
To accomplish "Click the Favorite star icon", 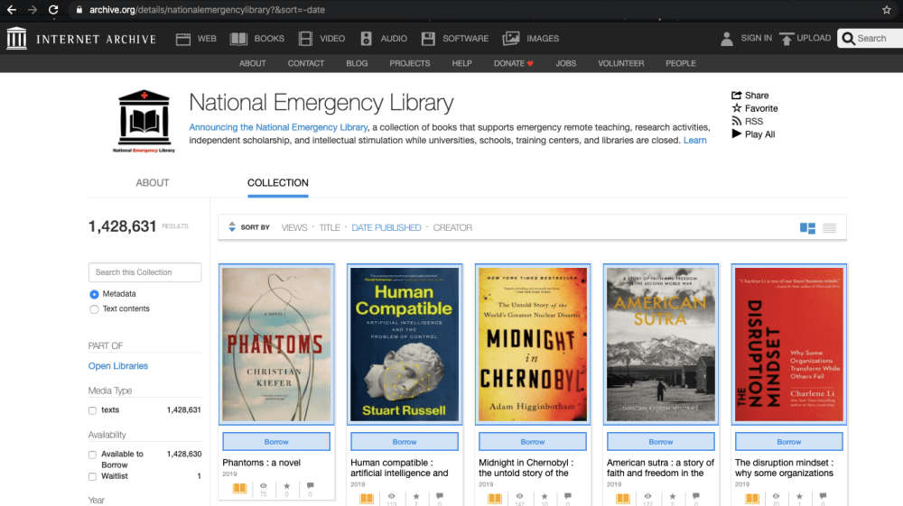I will [x=736, y=108].
